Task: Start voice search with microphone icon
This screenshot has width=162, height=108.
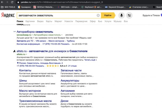Action: [122, 15]
